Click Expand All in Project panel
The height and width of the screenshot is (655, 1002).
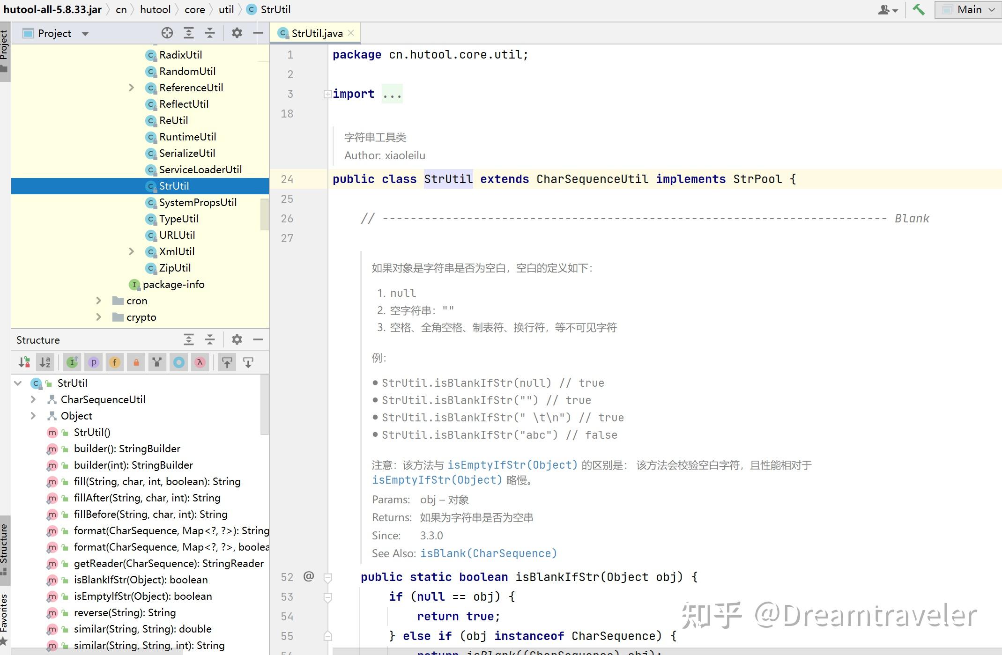(x=188, y=33)
